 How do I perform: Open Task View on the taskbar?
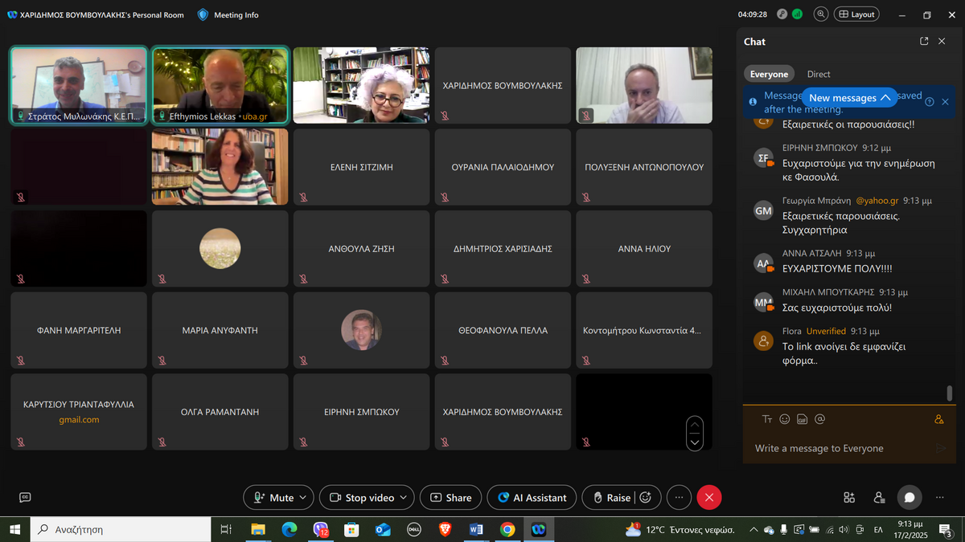[x=226, y=529]
